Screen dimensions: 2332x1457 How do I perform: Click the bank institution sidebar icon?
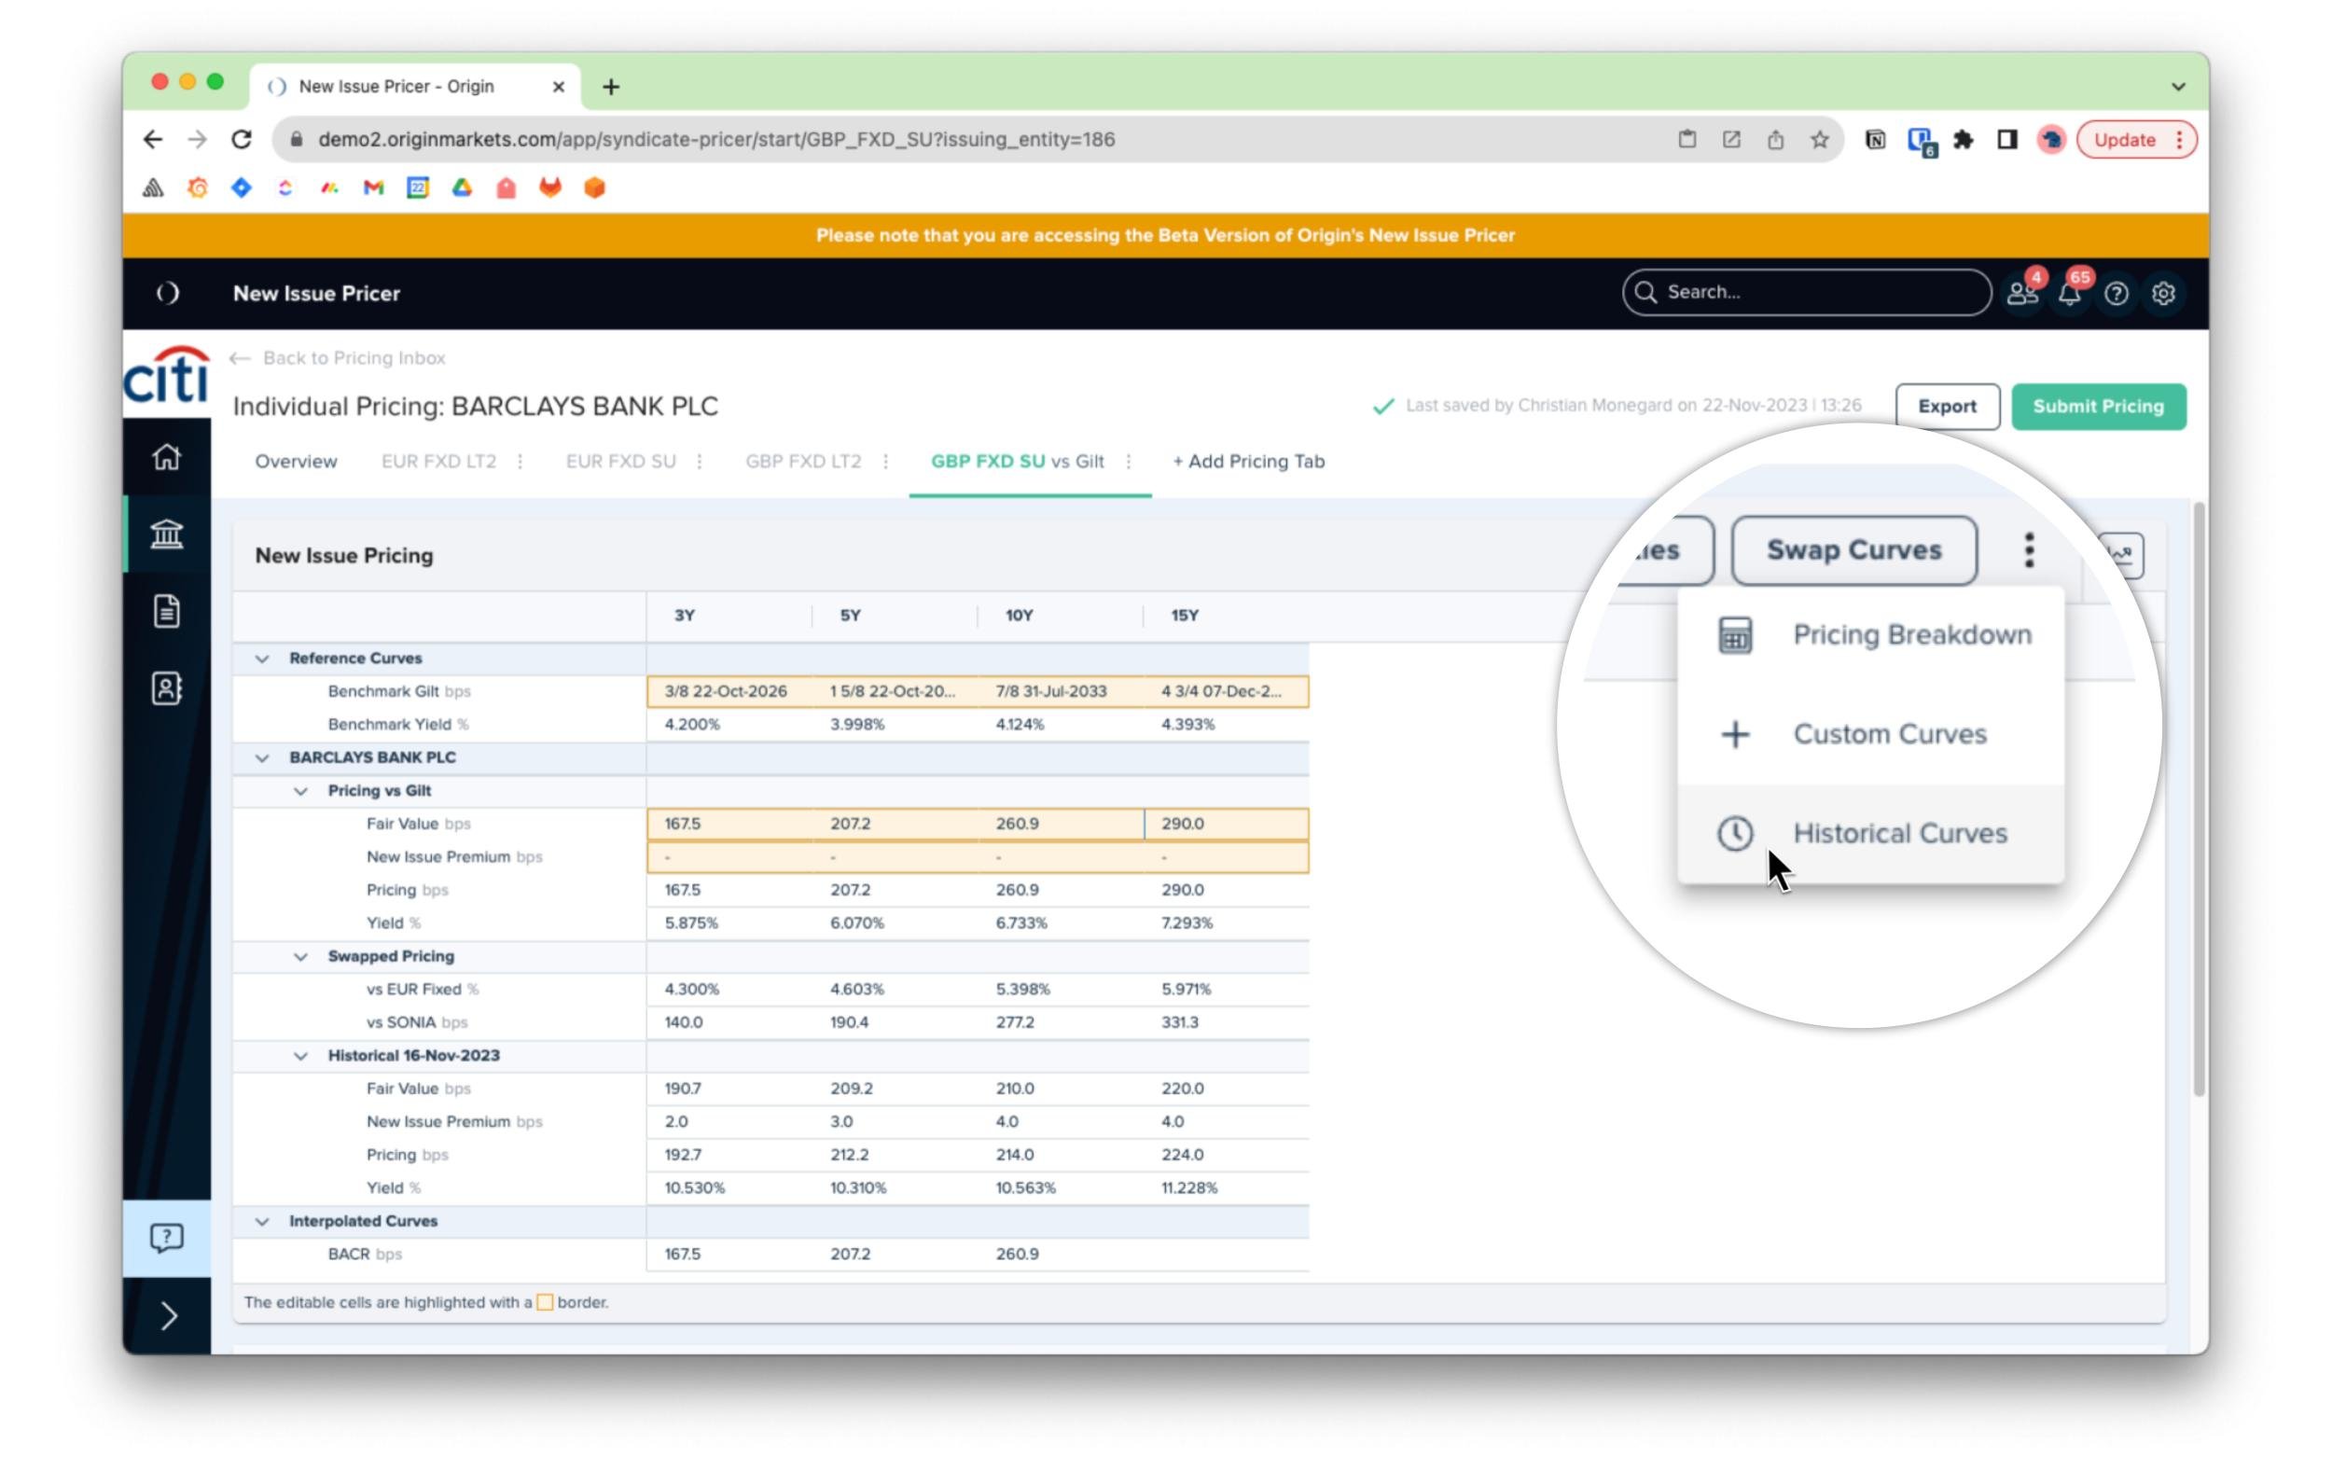click(167, 533)
